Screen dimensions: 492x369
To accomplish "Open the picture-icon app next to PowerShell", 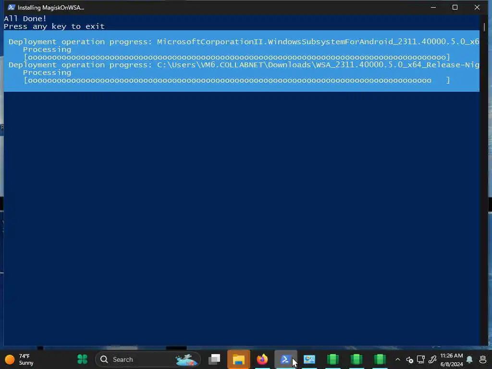I will (x=309, y=359).
